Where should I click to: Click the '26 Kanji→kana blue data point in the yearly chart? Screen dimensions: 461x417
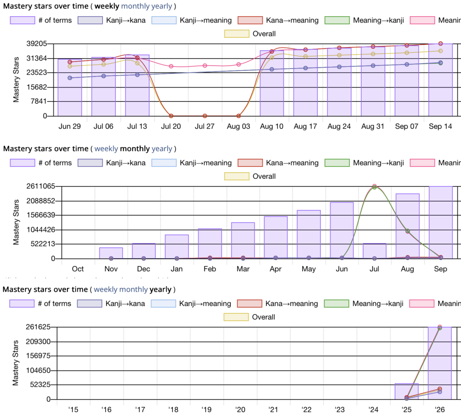pyautogui.click(x=440, y=392)
